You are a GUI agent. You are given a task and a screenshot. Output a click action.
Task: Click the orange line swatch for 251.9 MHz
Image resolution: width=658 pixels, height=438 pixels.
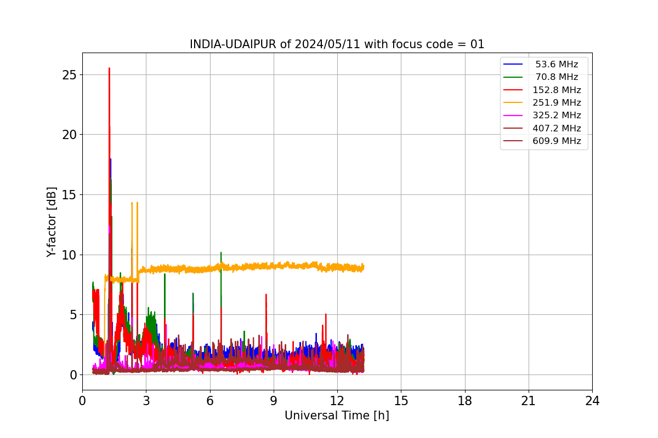pyautogui.click(x=513, y=103)
